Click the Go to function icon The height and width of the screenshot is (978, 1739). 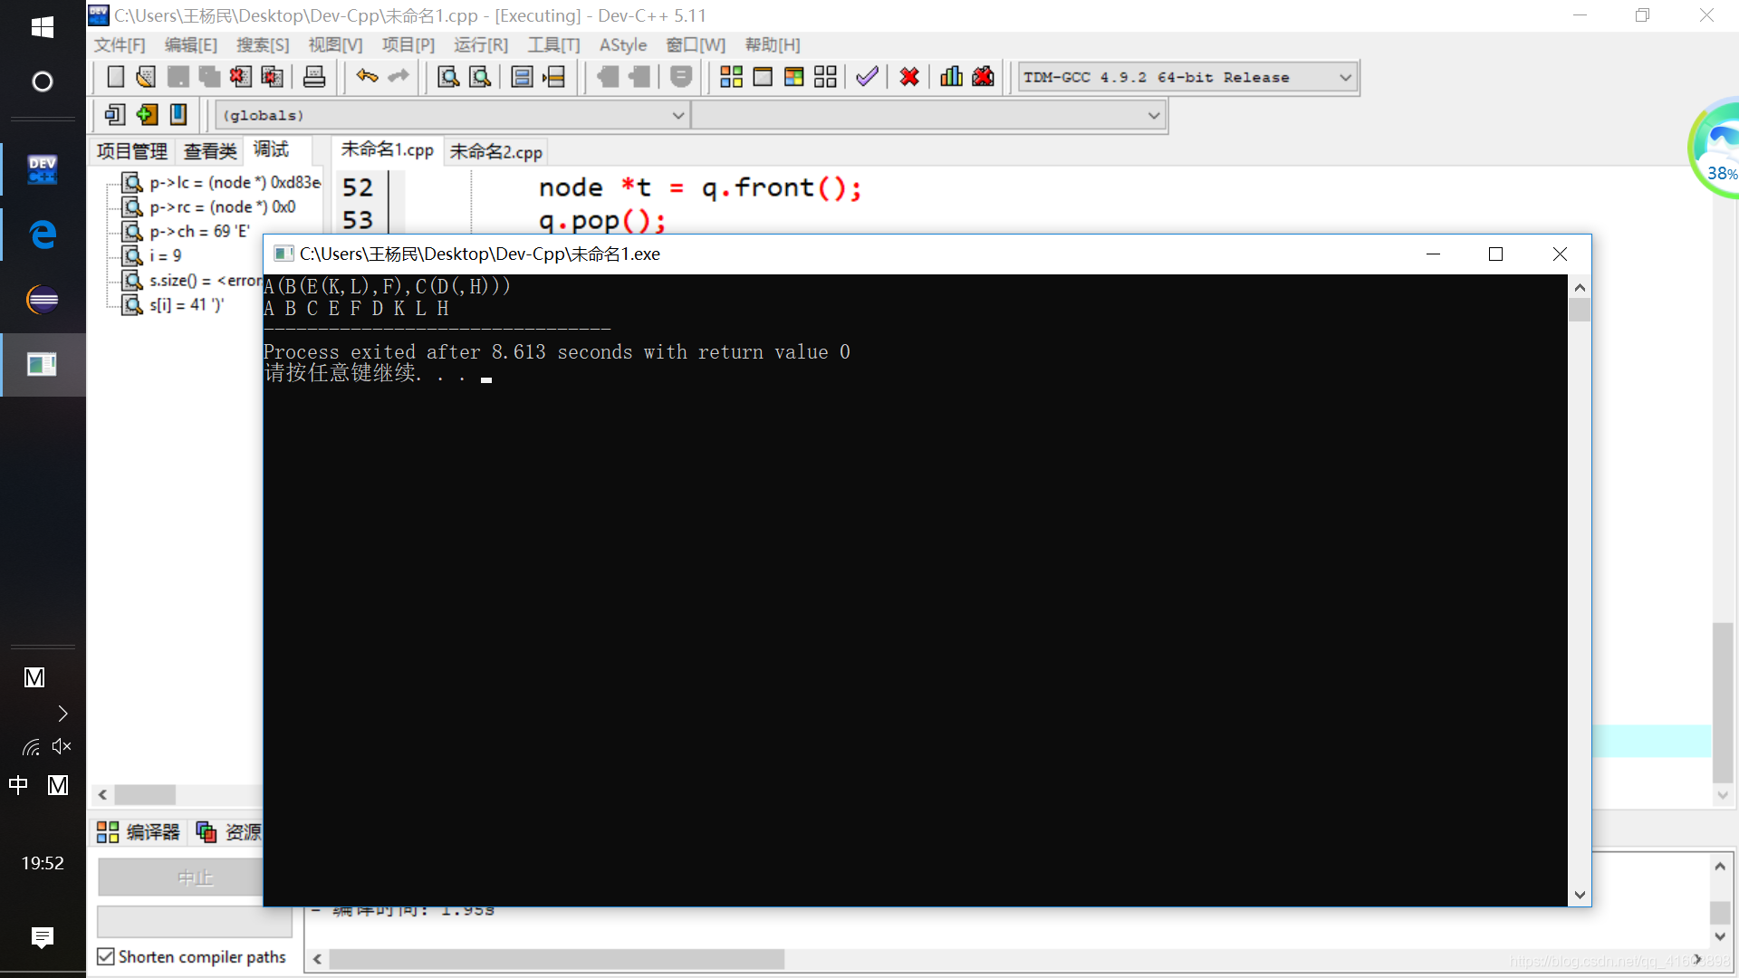[x=523, y=77]
